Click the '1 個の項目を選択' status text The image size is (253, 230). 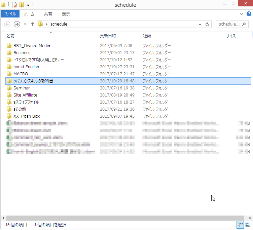[50, 225]
